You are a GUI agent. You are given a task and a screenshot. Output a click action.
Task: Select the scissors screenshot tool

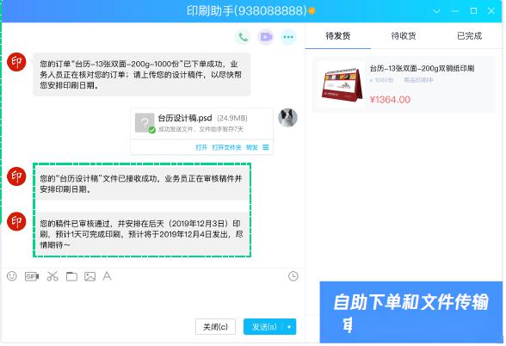pyautogui.click(x=52, y=276)
